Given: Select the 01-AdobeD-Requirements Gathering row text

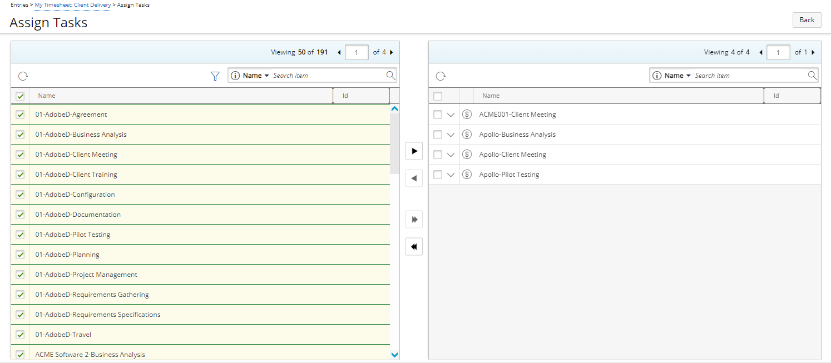Looking at the screenshot, I should [x=92, y=295].
